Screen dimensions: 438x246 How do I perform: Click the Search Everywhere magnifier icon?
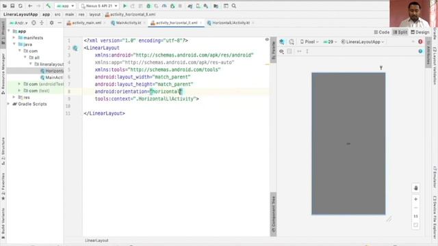(x=234, y=6)
